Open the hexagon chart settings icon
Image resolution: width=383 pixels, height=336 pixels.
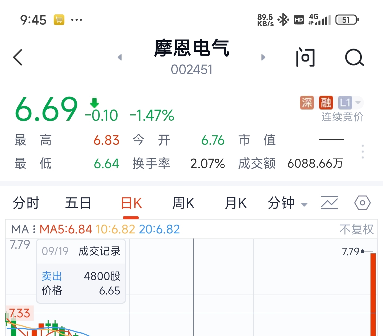(x=362, y=203)
